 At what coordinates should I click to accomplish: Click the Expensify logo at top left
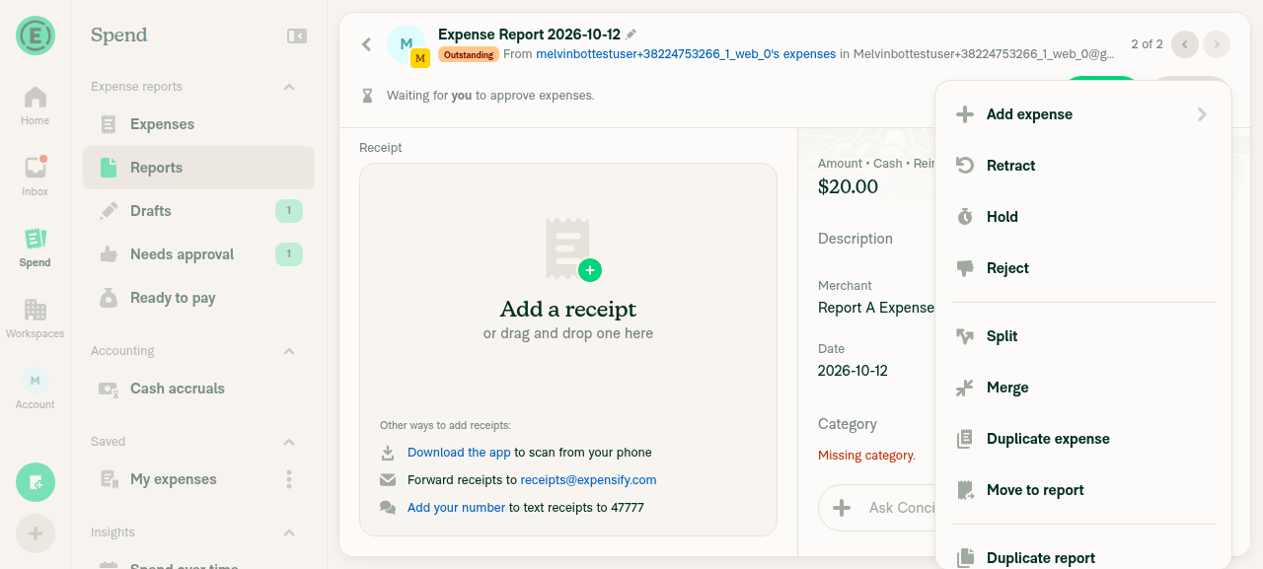(36, 36)
